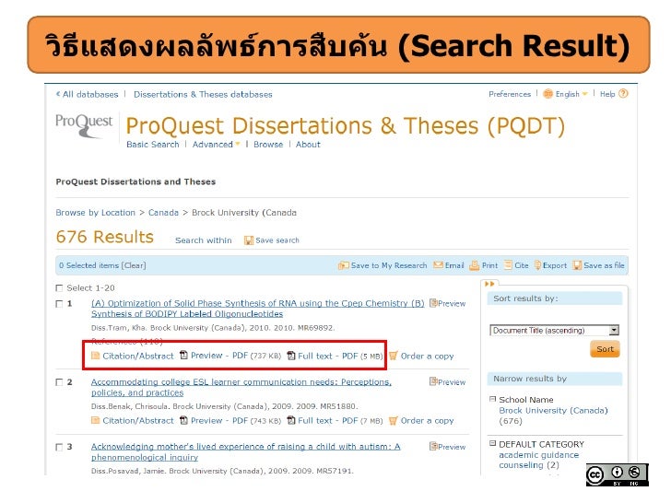Viewport: 671px width, 503px height.
Task: Open result 3 autism mother title
Action: coord(245,451)
